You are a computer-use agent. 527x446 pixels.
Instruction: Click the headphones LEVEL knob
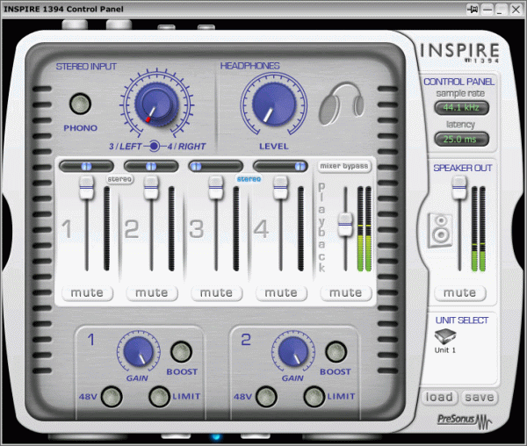(274, 104)
